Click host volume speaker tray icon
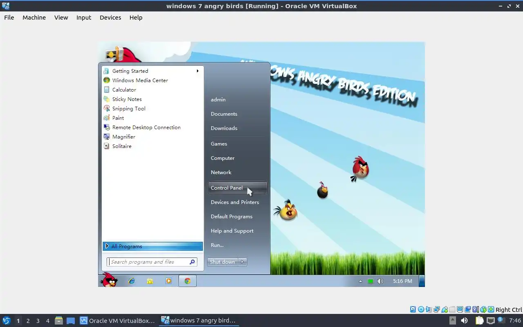 [x=464, y=321]
